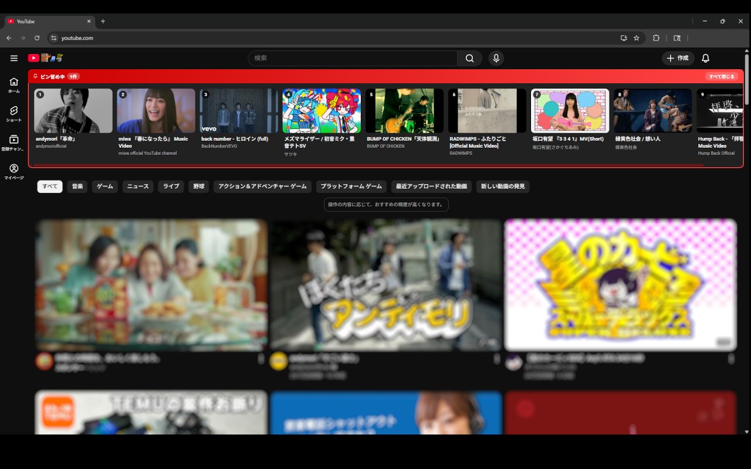Viewport: 751px width, 469px height.
Task: Select 新しい動画の発見 chip
Action: [x=503, y=186]
